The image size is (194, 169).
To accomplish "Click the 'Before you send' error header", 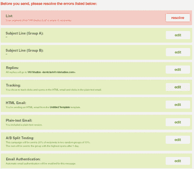I will [x=49, y=3].
